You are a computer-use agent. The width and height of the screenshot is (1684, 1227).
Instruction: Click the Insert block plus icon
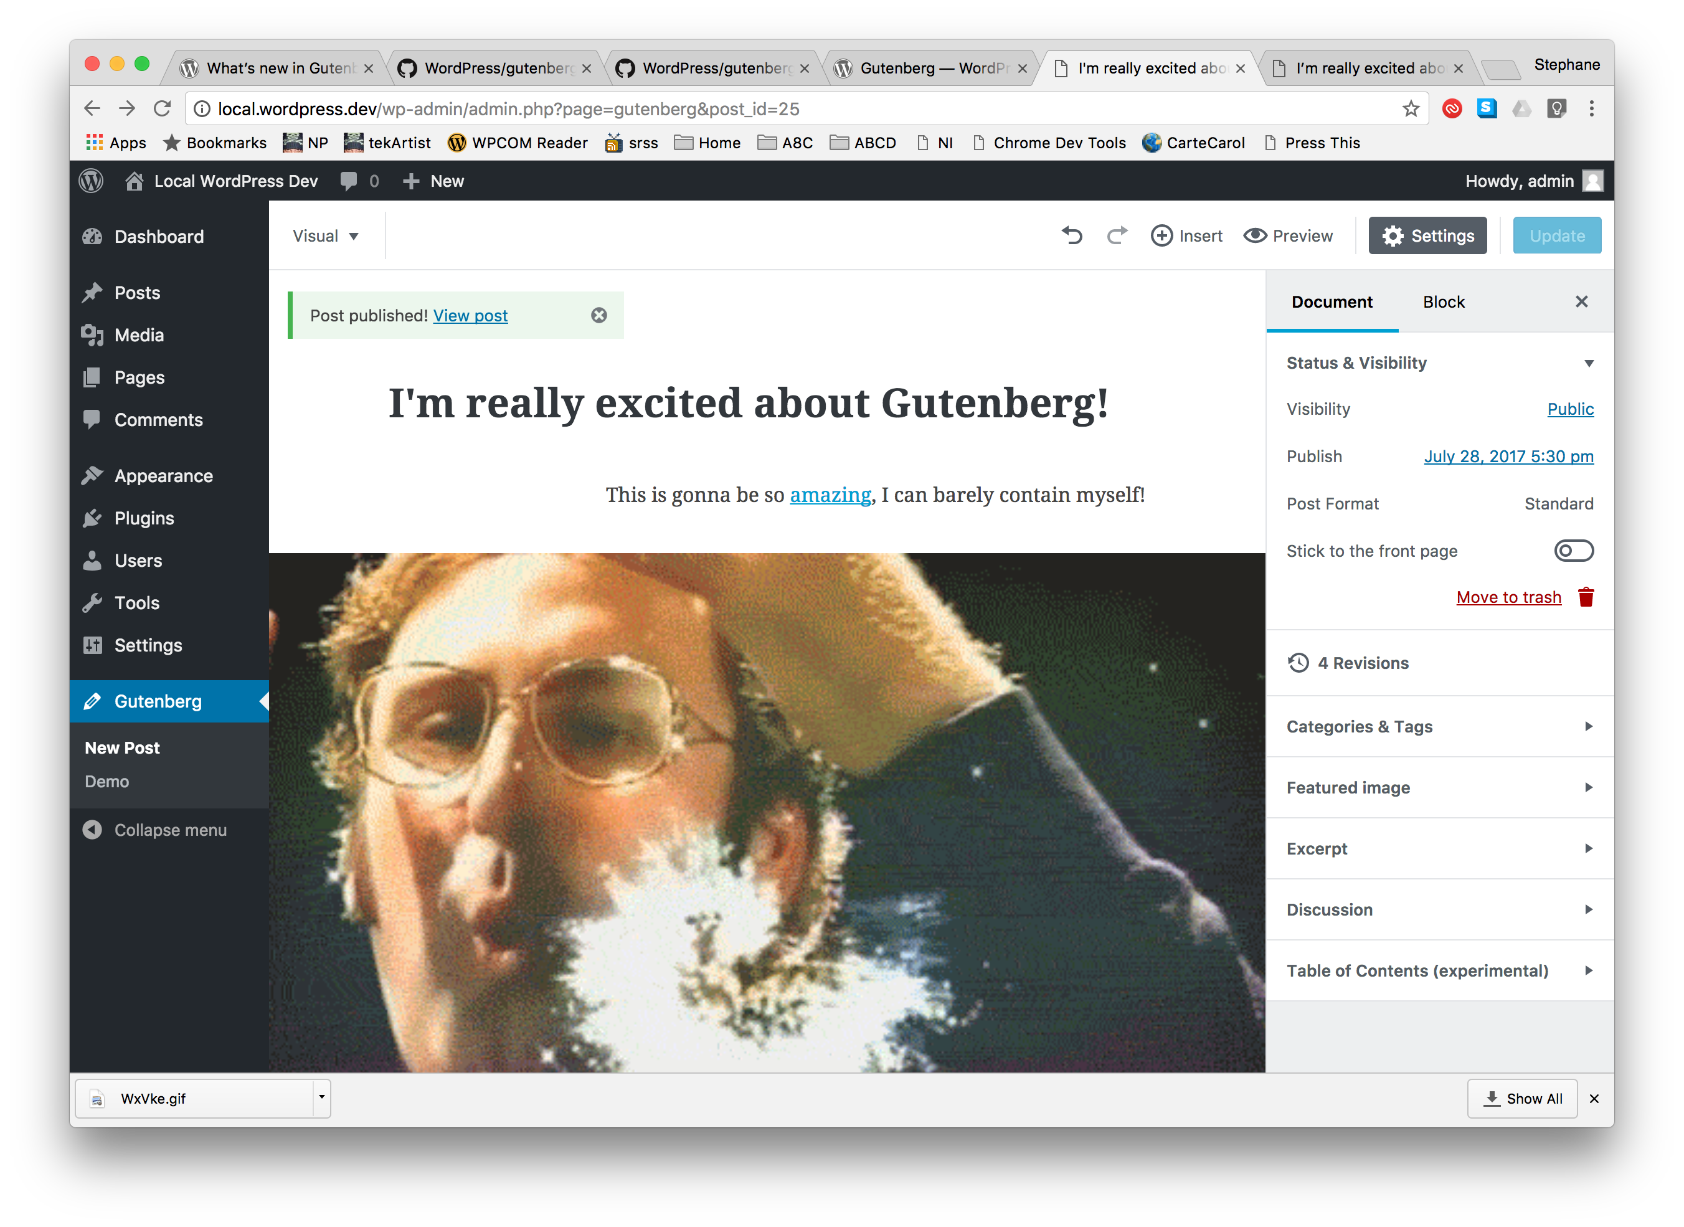point(1161,235)
